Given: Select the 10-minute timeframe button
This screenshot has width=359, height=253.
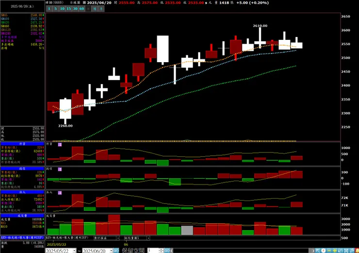Looking at the screenshot, I should tap(62, 9).
